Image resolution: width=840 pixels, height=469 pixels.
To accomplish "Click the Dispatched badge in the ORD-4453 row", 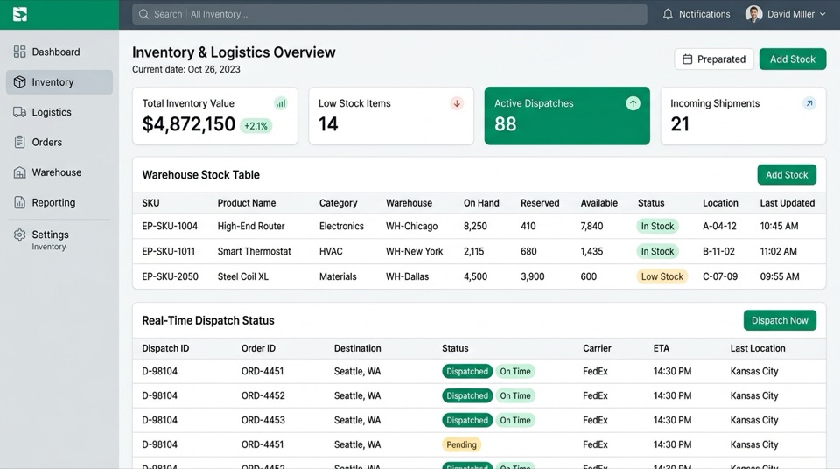I will point(467,420).
